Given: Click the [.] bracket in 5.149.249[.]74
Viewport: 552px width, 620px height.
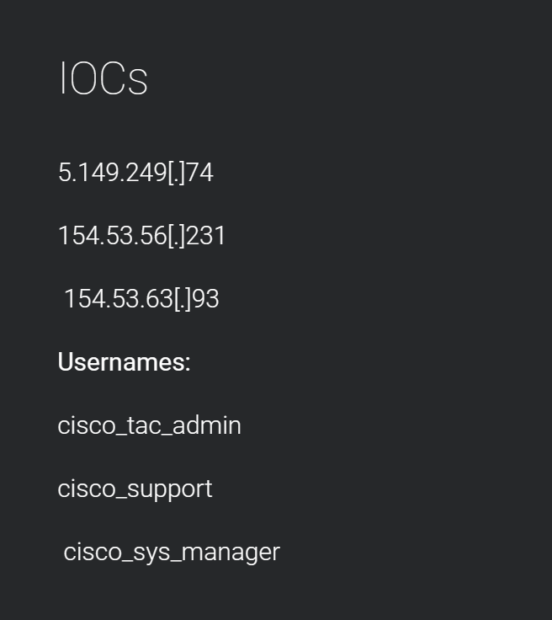Looking at the screenshot, I should pyautogui.click(x=177, y=173).
